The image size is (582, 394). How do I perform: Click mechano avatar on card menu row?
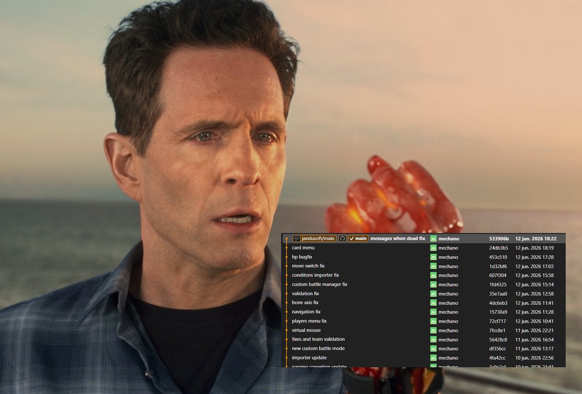[433, 248]
